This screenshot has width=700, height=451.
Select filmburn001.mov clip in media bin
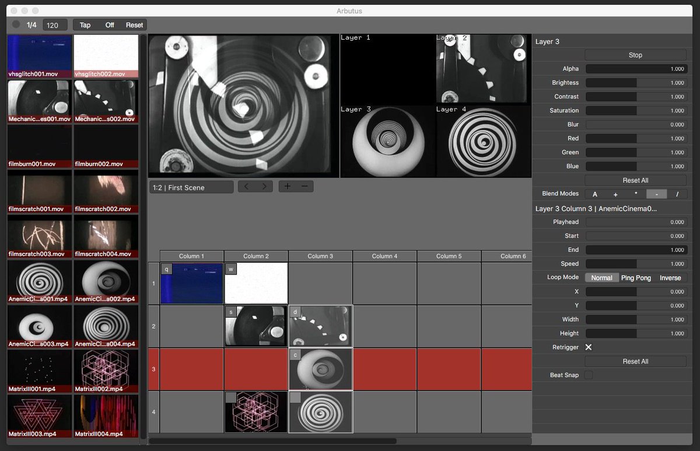point(40,146)
